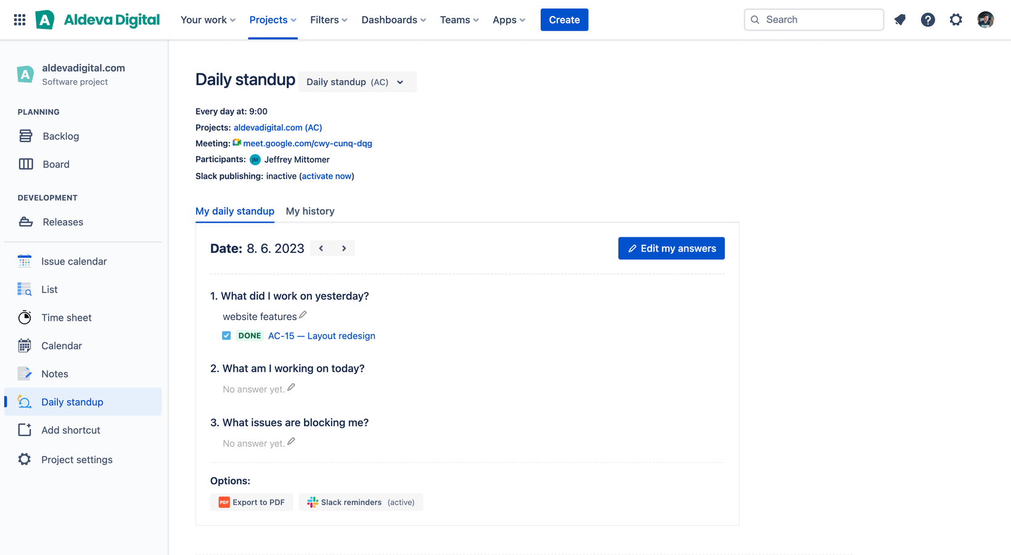Viewport: 1011px width, 555px height.
Task: Click the "website features" answer text
Action: (x=260, y=317)
